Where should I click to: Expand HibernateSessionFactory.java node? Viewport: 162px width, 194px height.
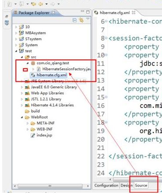[x=33, y=69]
